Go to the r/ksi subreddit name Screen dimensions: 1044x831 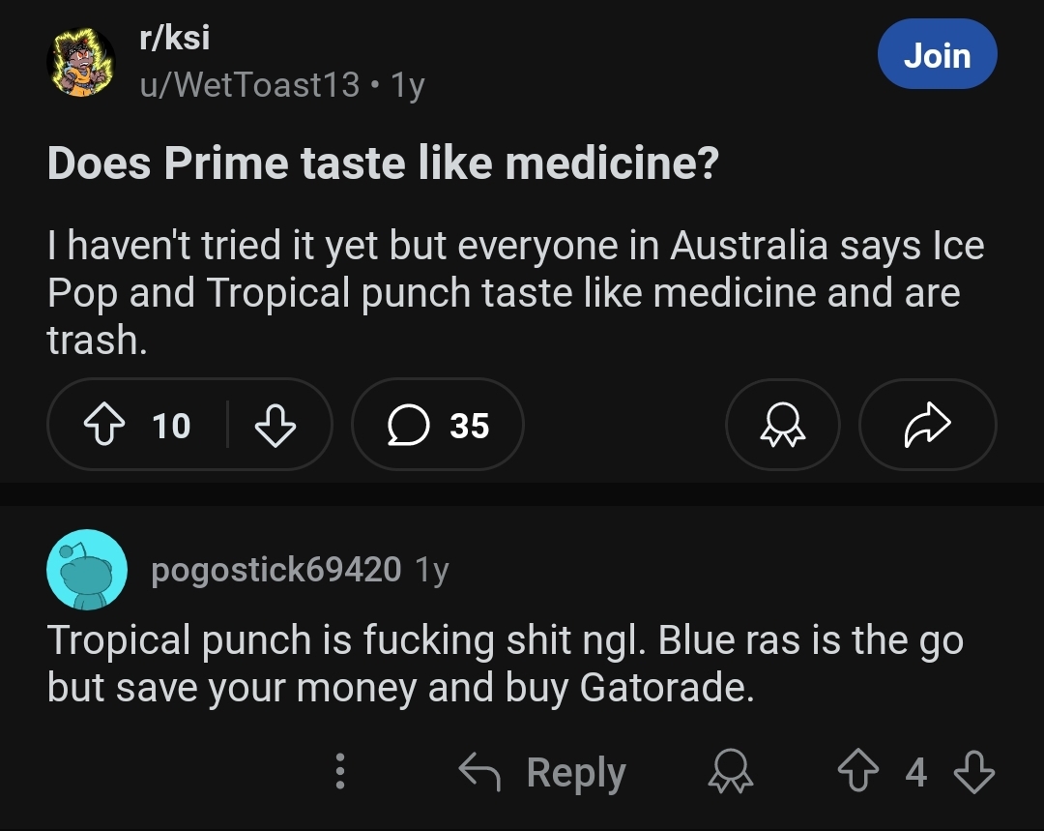[x=175, y=39]
